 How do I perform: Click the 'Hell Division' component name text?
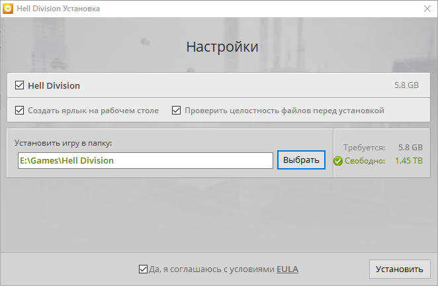[x=54, y=85]
